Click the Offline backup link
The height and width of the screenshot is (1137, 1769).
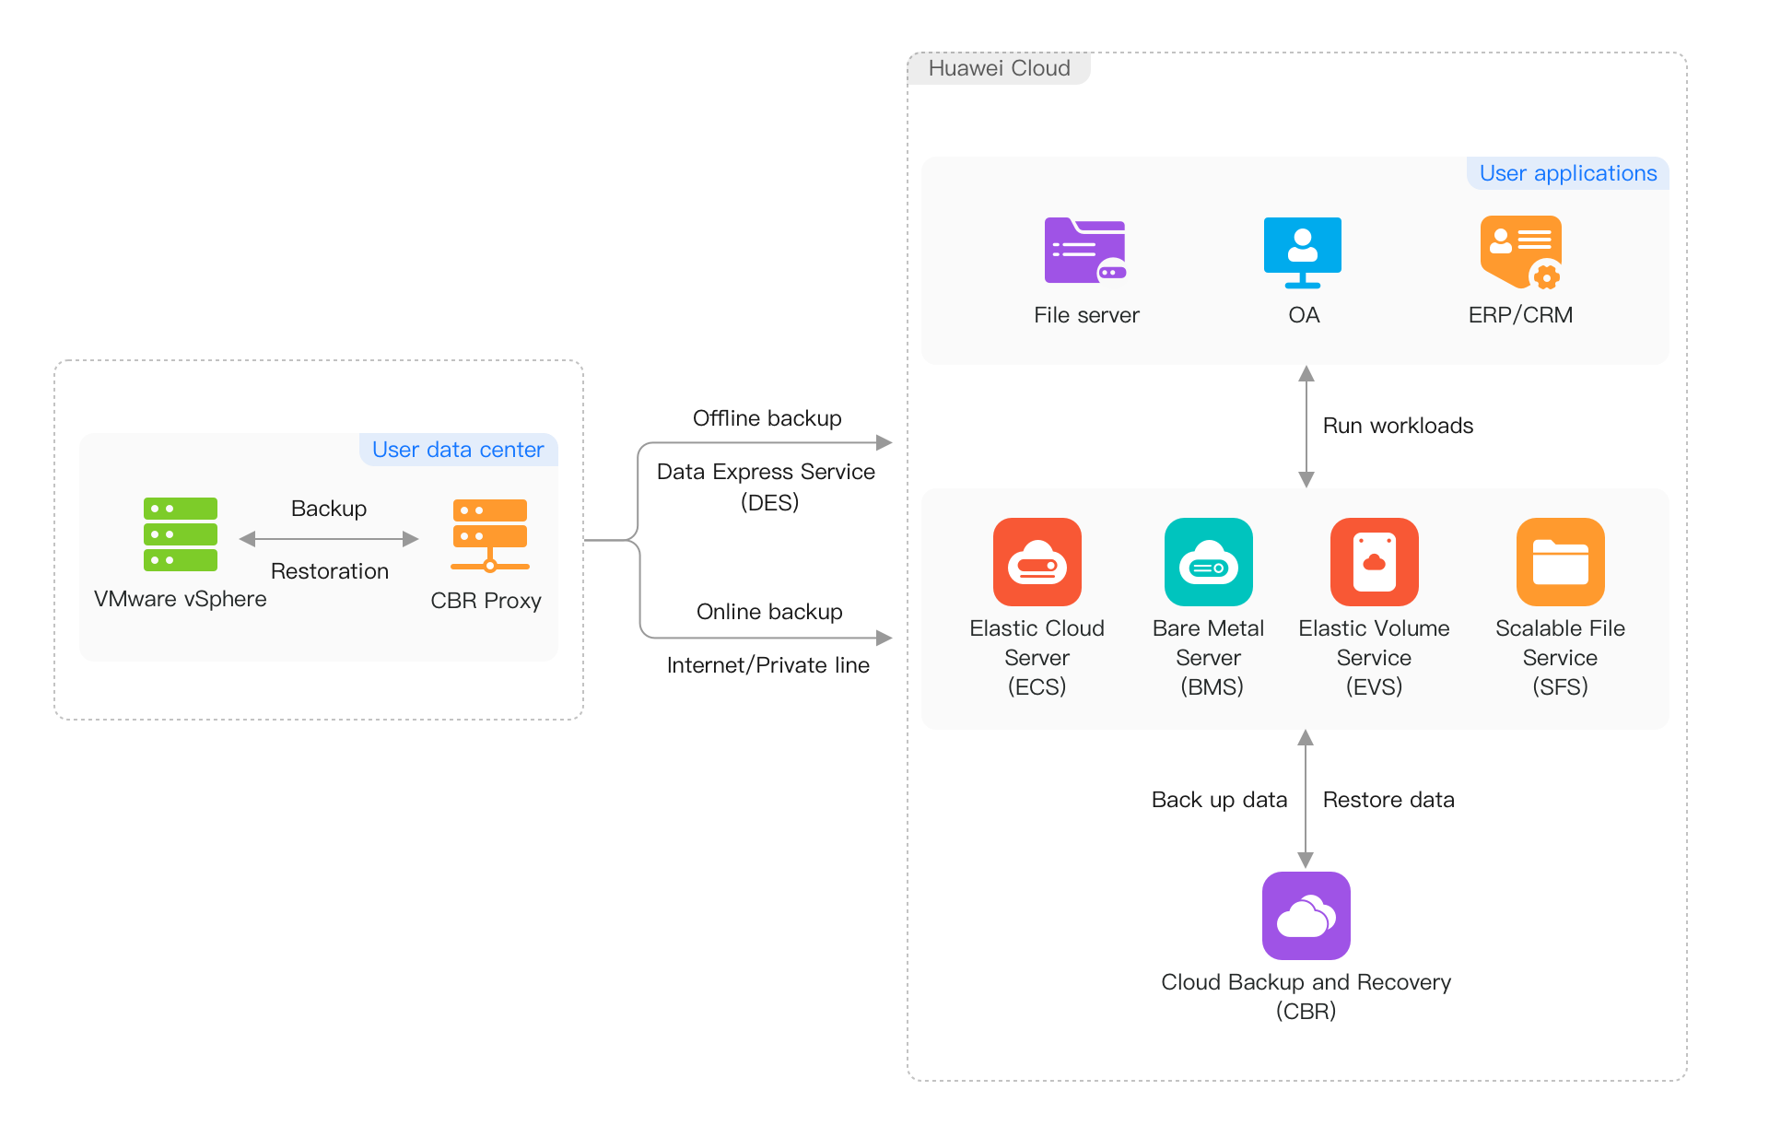(x=767, y=417)
